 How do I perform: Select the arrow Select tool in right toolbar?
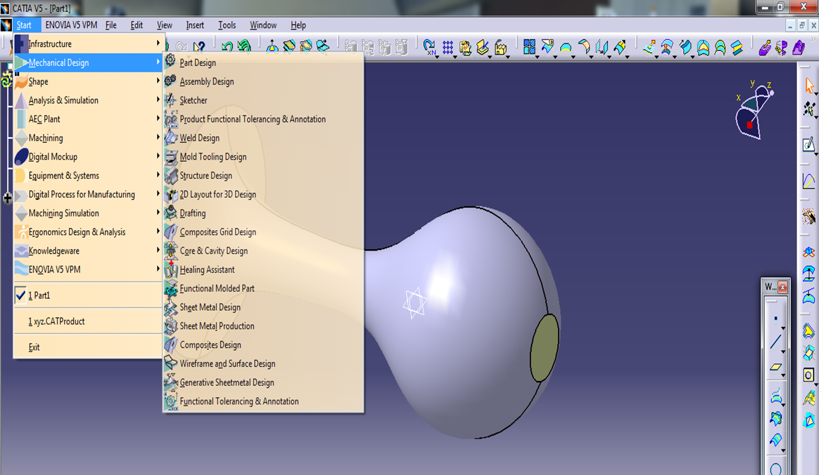(809, 86)
